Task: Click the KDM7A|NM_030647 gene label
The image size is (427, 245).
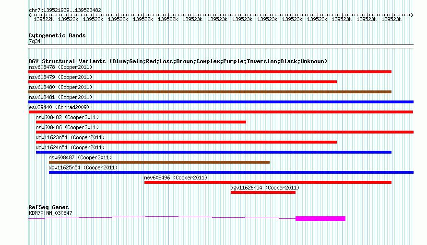Action: click(50, 213)
